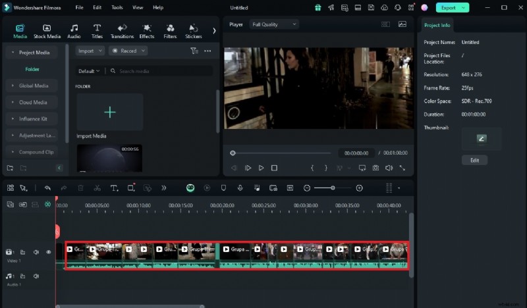Expand Global Media section

[x=13, y=86]
